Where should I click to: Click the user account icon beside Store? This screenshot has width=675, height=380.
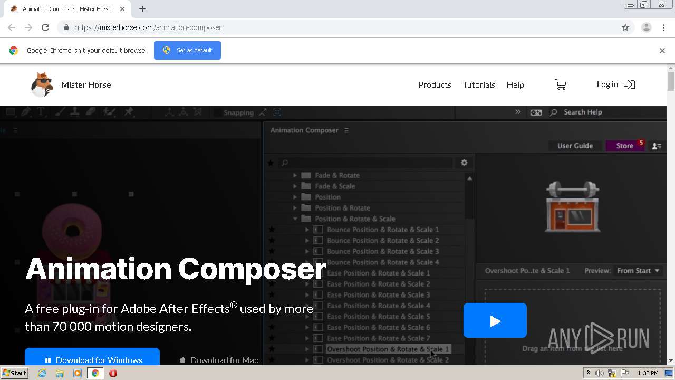pyautogui.click(x=657, y=146)
